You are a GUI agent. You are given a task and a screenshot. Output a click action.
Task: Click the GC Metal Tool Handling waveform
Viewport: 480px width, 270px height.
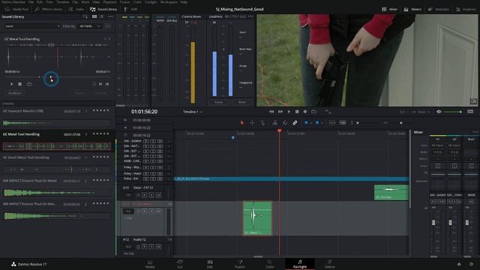[x=57, y=146]
